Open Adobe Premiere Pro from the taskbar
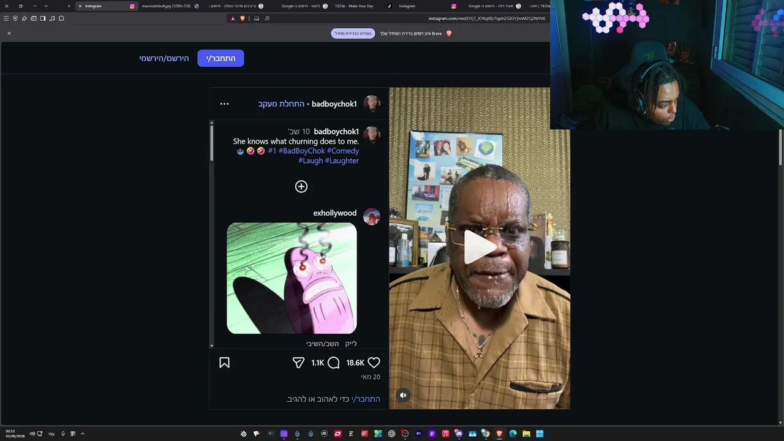 (x=419, y=434)
